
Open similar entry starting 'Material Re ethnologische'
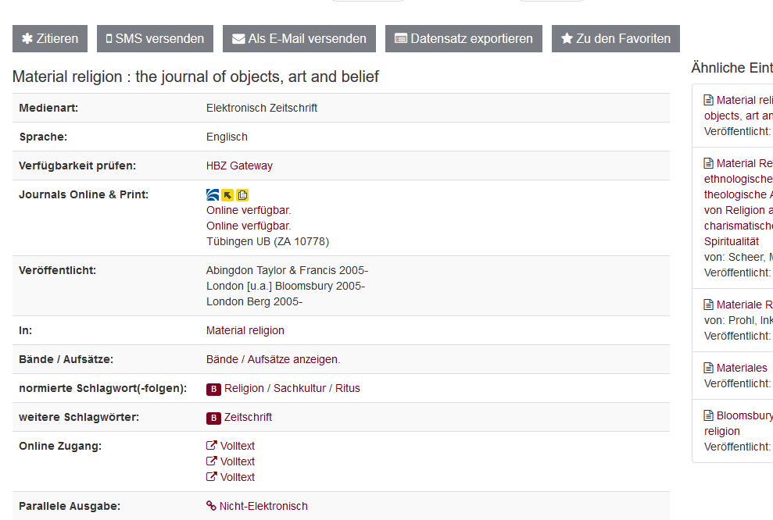click(738, 202)
